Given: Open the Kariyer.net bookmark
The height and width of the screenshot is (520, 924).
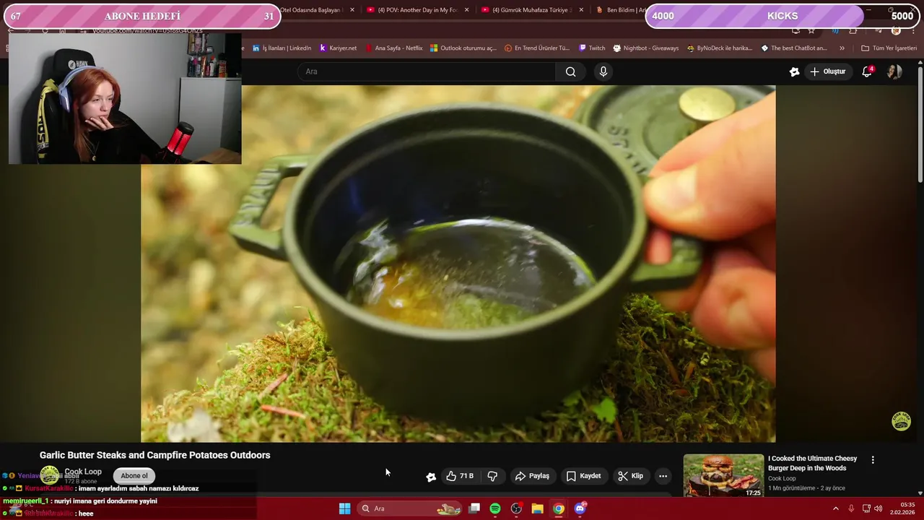Looking at the screenshot, I should pos(338,48).
